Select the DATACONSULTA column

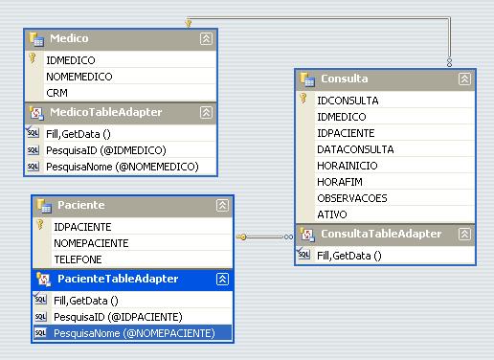386,149
